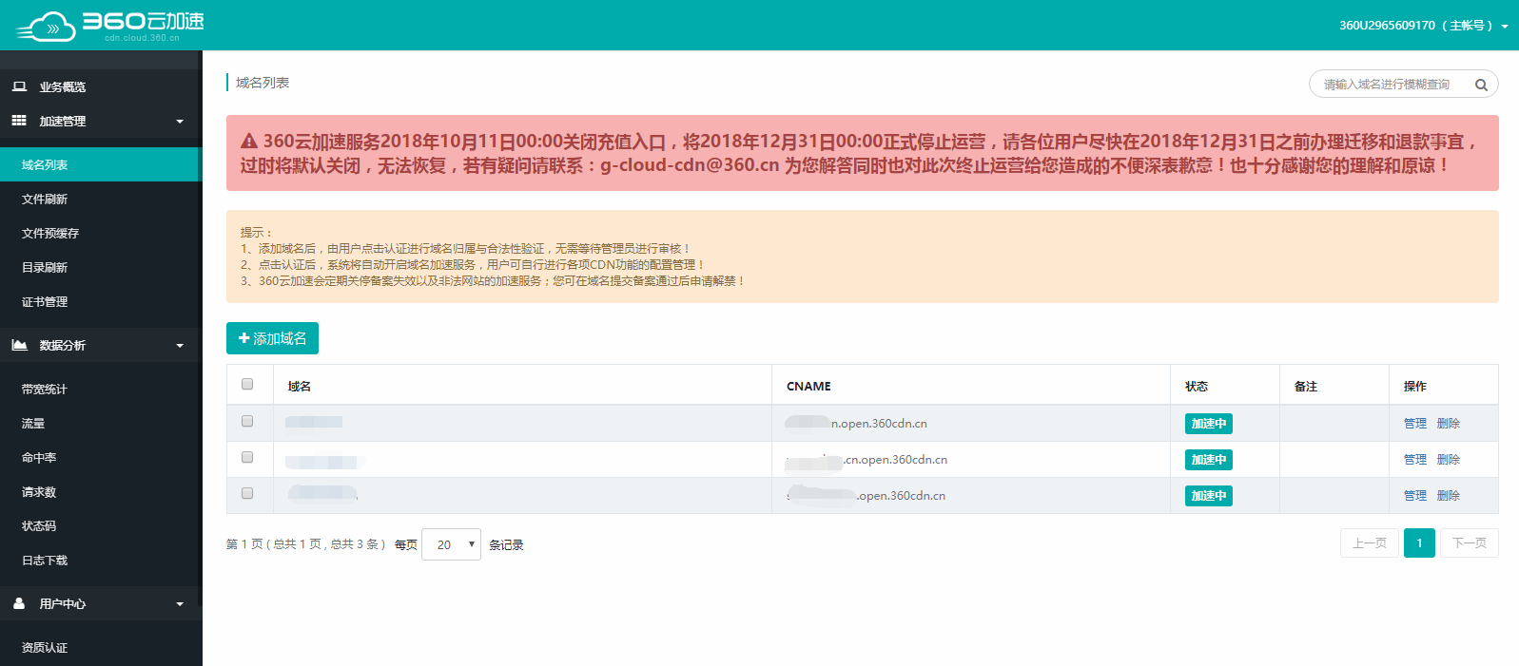The image size is (1519, 666).
Task: Click the 360云加速 cloud logo
Action: pyautogui.click(x=109, y=26)
